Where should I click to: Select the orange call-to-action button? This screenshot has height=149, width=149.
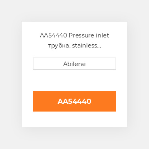(x=74, y=101)
